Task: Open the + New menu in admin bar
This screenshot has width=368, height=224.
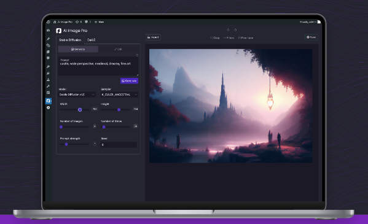Action: point(100,22)
